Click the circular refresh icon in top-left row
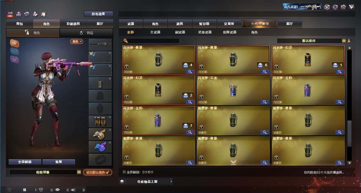361x193 pixels. (x=27, y=14)
